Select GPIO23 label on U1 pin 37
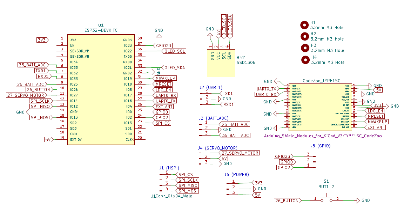This screenshot has height=212, width=404. 163,46
